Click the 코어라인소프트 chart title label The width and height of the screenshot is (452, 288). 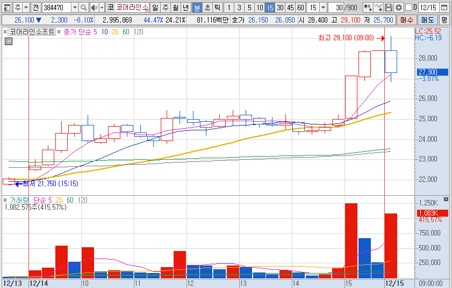pos(32,32)
